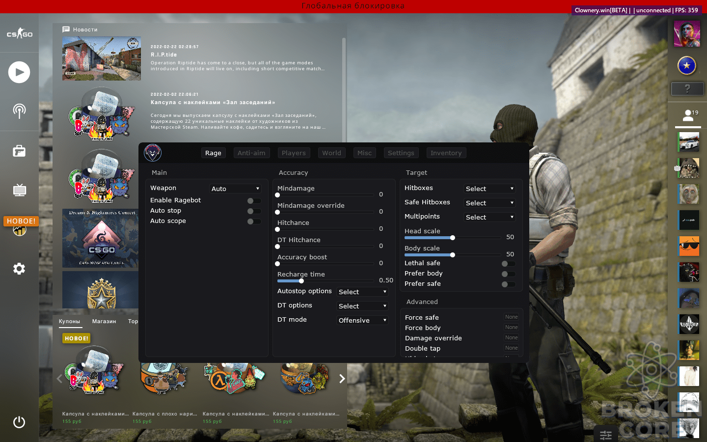Switch to the Inventory tab
This screenshot has width=707, height=442.
pos(446,153)
